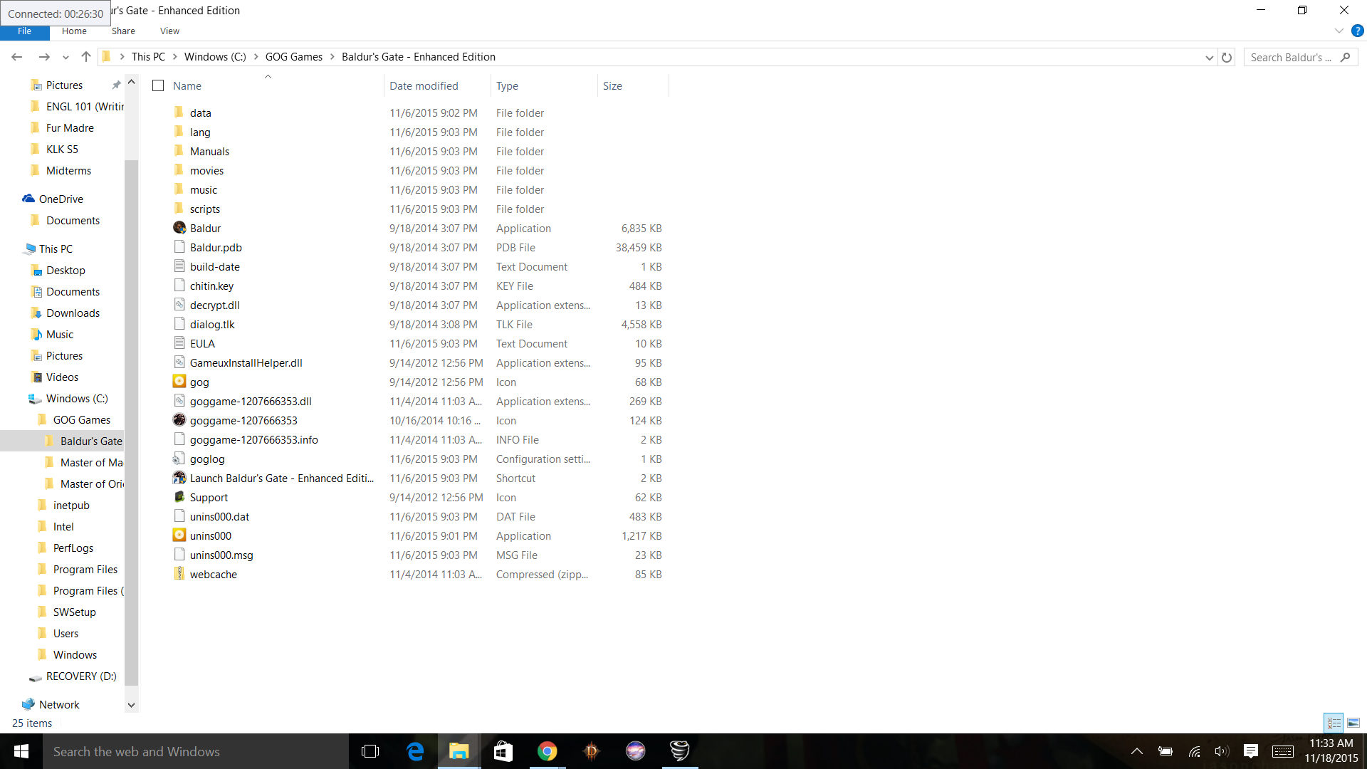Screen dimensions: 1367x769
Task: Click the goglog configuration file icon
Action: tap(179, 459)
